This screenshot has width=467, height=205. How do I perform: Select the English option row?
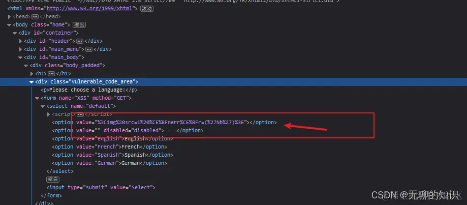click(112, 138)
